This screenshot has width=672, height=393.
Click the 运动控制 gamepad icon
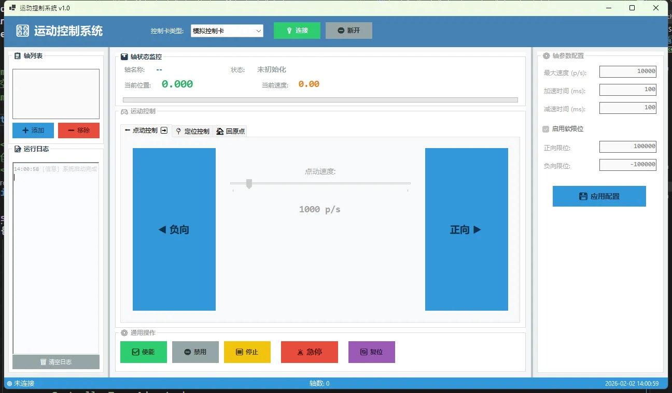[x=124, y=111]
